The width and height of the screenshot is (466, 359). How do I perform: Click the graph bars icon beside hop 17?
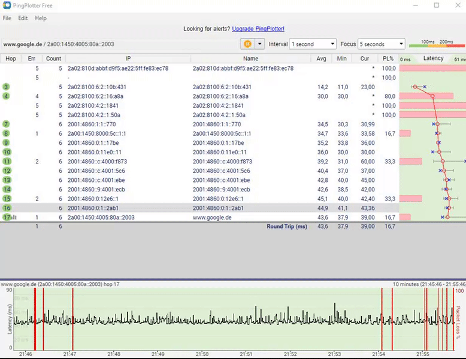14,217
